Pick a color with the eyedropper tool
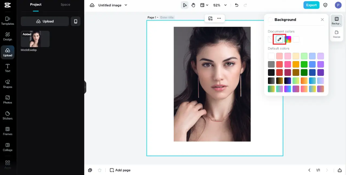This screenshot has width=346, height=175. (x=279, y=39)
